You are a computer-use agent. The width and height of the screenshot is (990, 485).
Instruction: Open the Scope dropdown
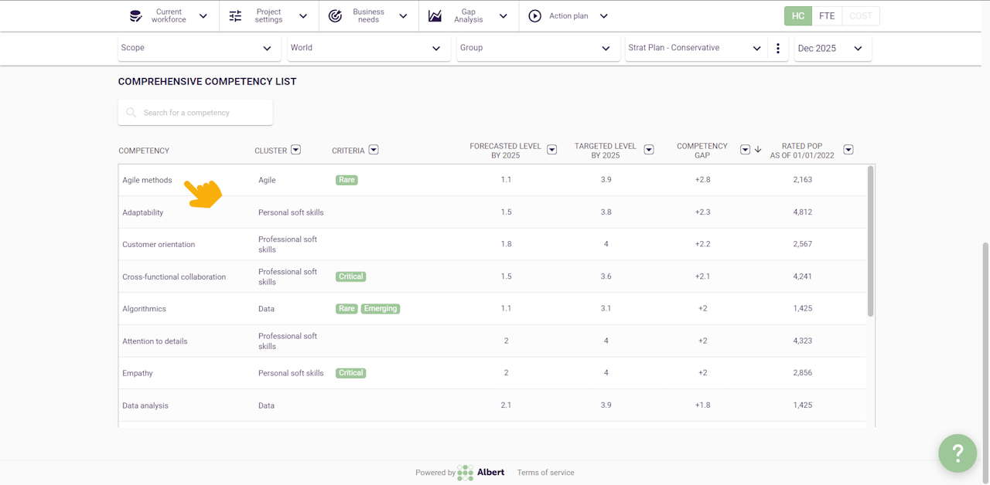[x=196, y=48]
